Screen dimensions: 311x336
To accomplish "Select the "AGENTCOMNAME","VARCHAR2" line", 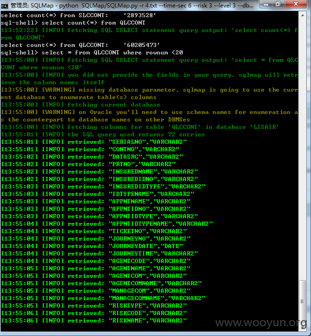I will [x=101, y=283].
